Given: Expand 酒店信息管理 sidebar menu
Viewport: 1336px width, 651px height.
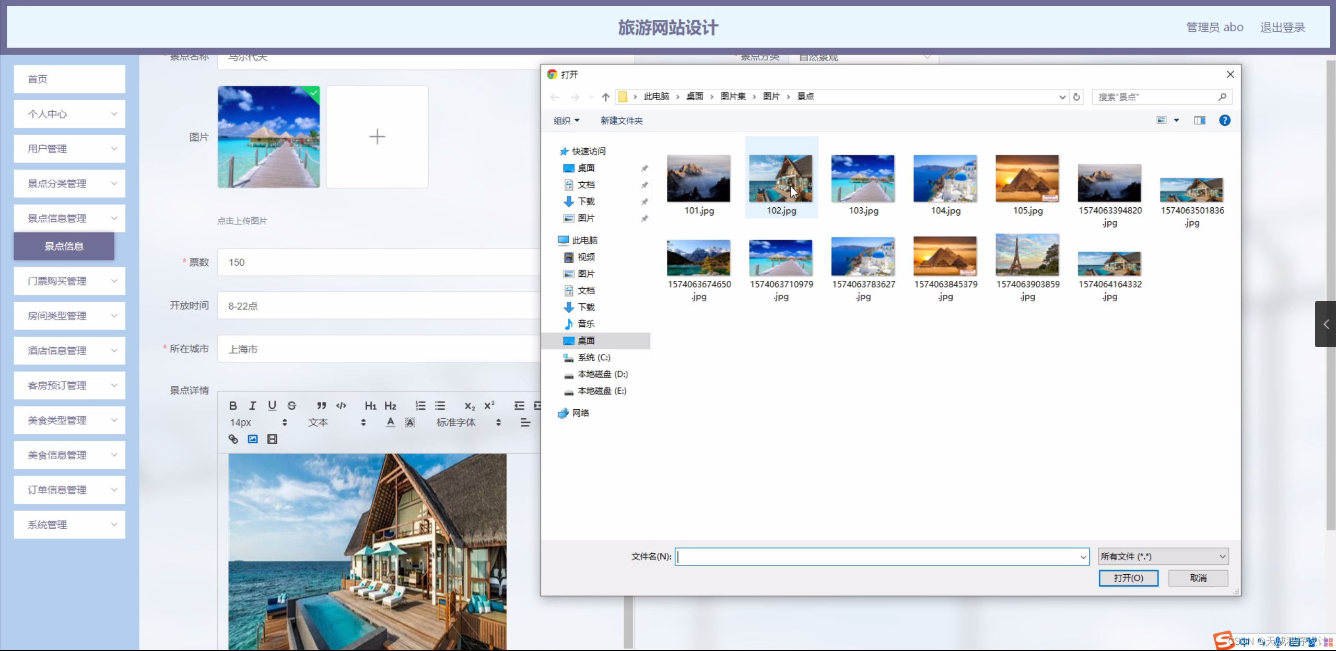Looking at the screenshot, I should point(69,350).
